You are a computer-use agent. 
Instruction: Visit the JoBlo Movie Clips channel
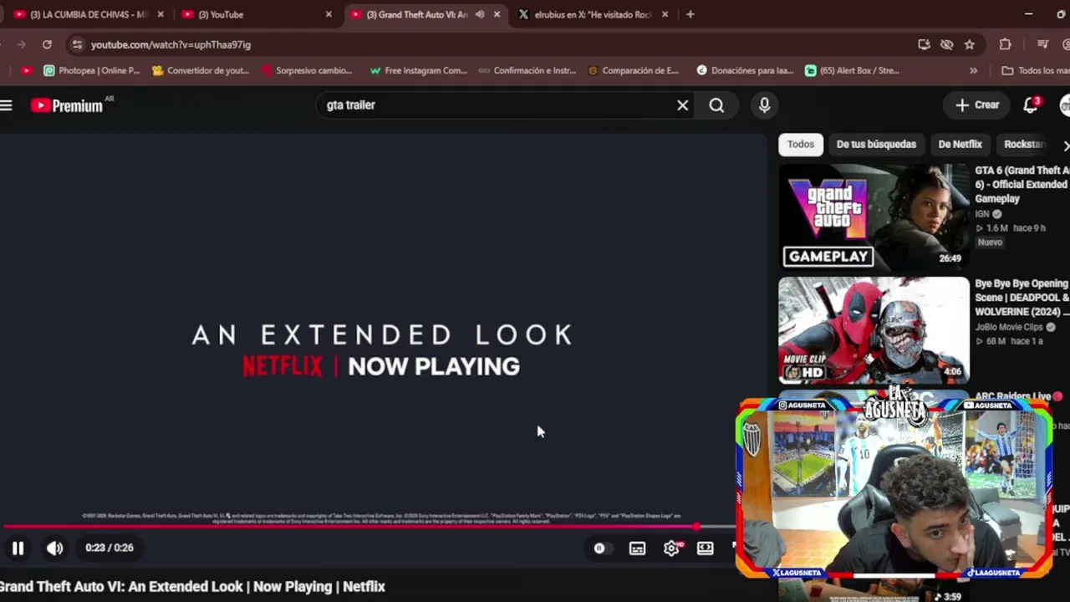(x=1009, y=327)
